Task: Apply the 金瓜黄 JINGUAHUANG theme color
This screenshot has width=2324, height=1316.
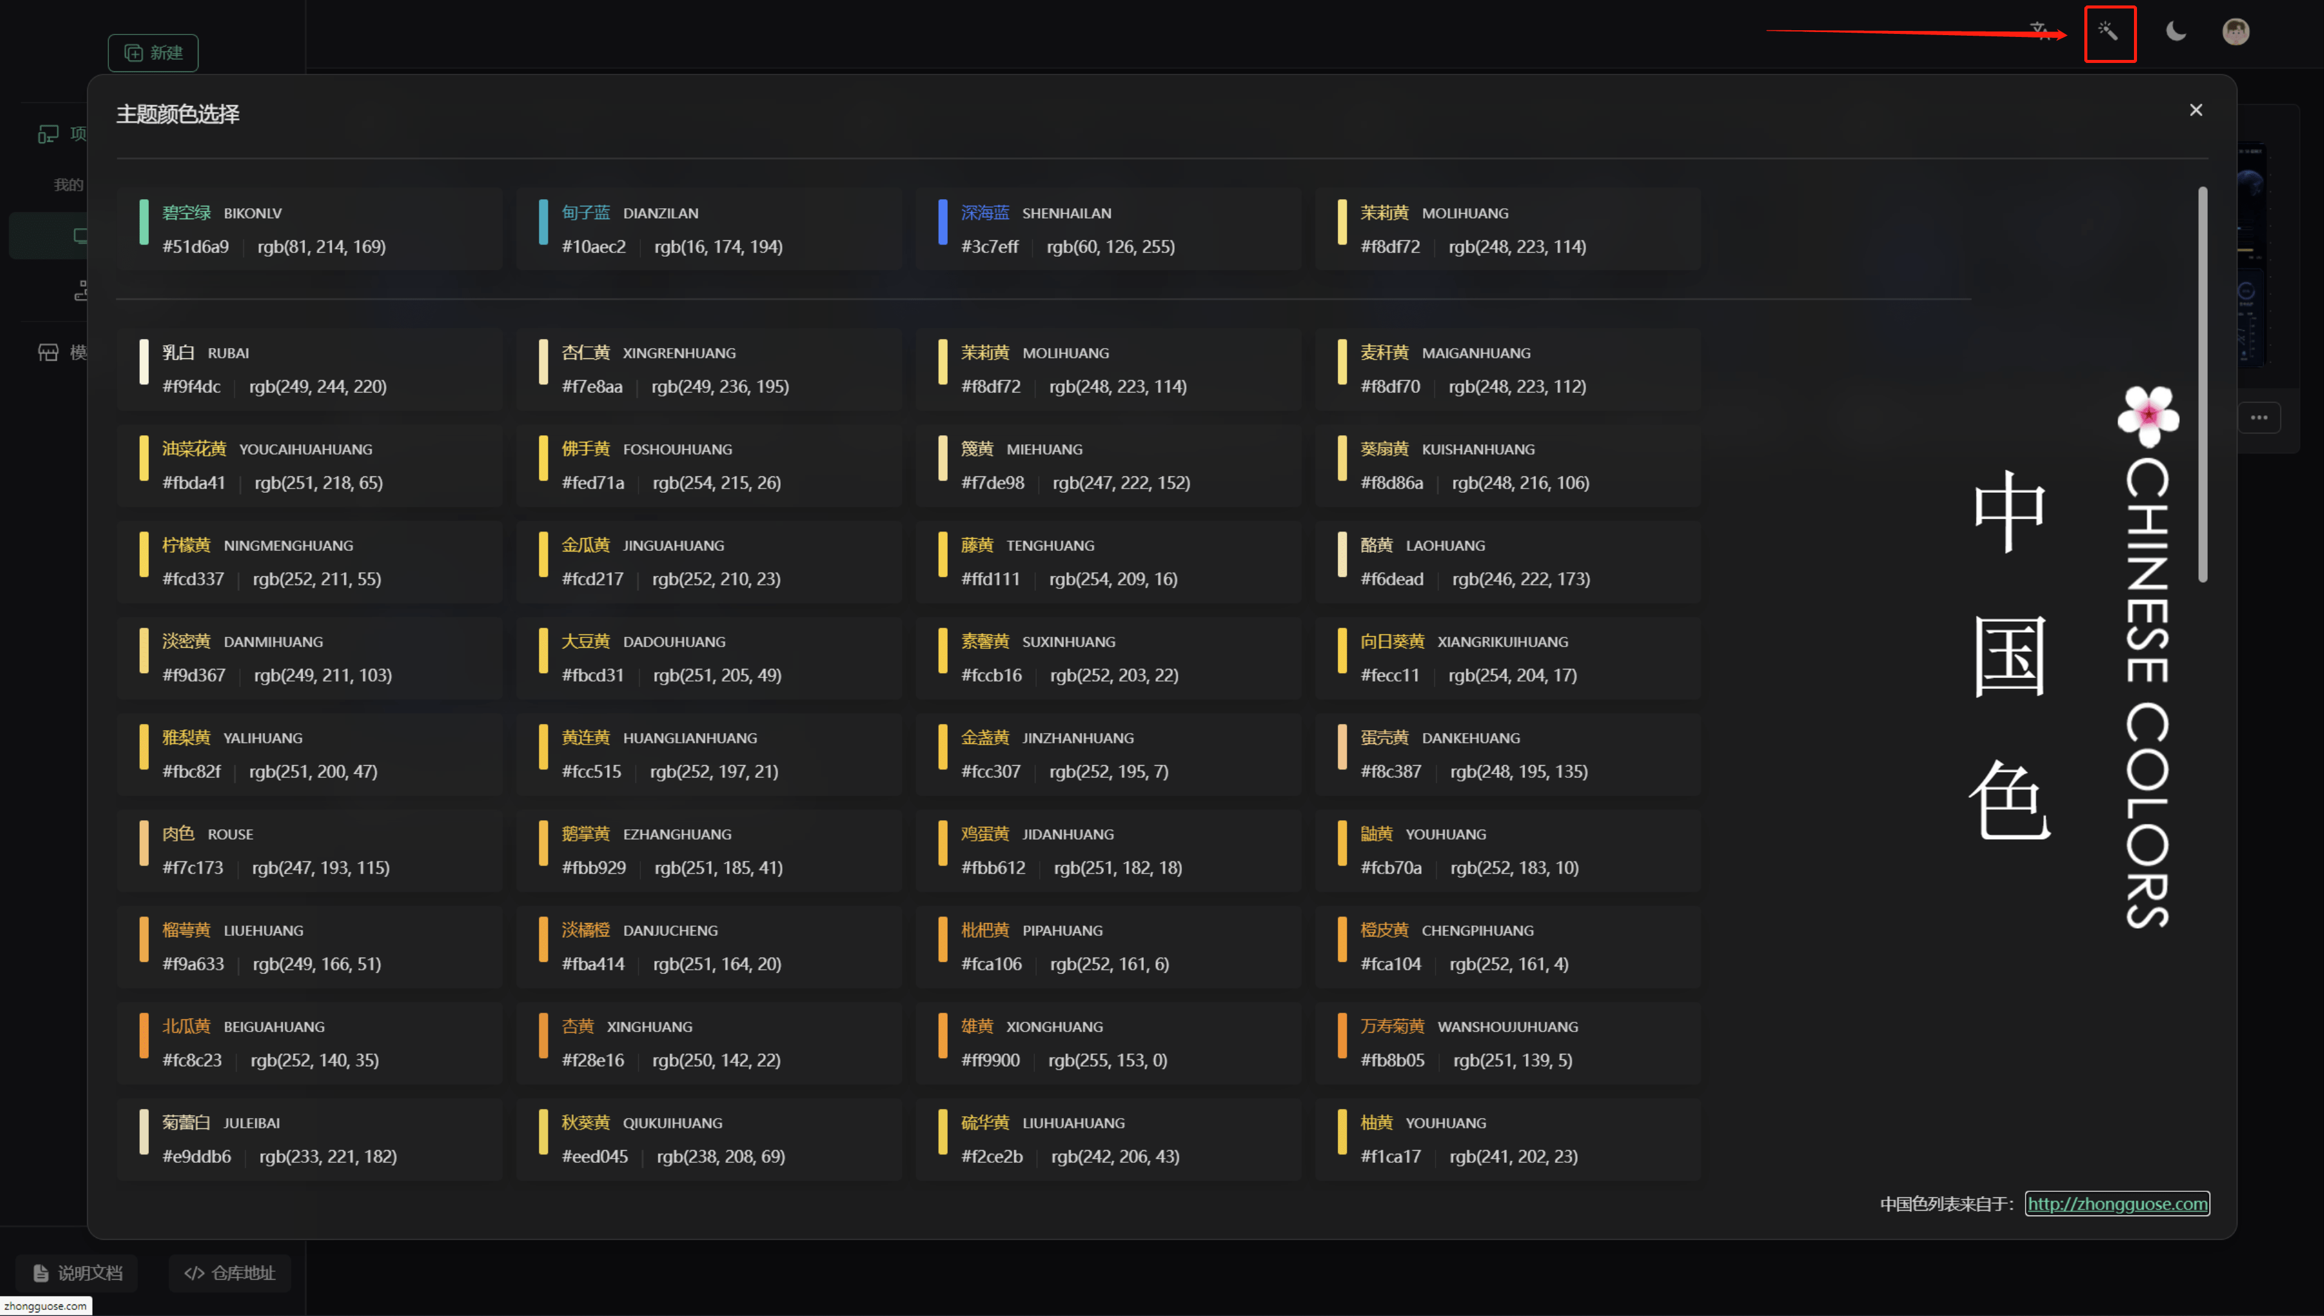Action: [709, 561]
